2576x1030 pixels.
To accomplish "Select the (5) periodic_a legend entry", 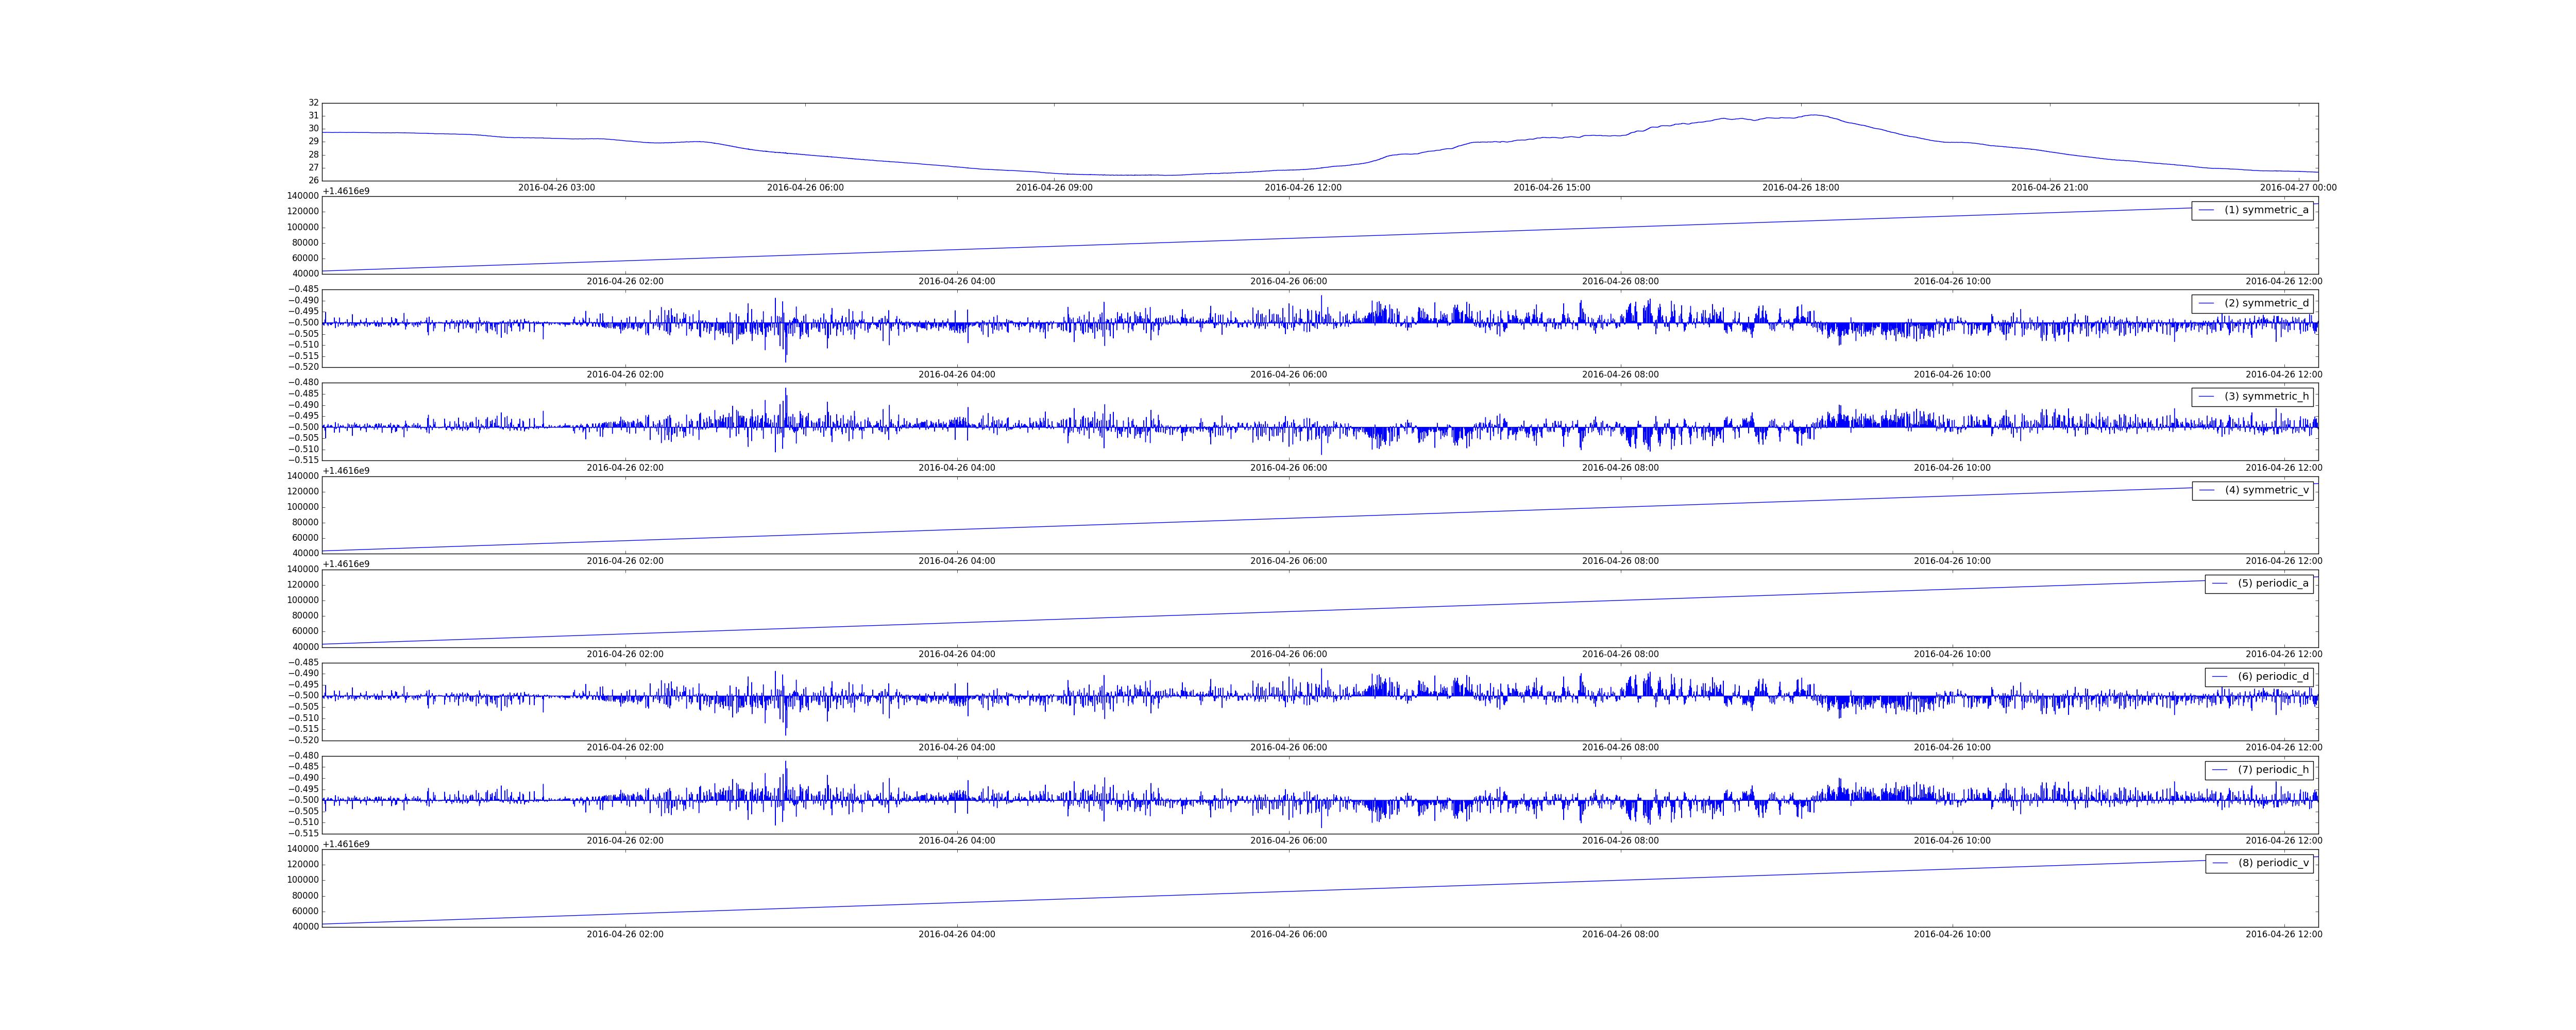I will pos(2273,583).
